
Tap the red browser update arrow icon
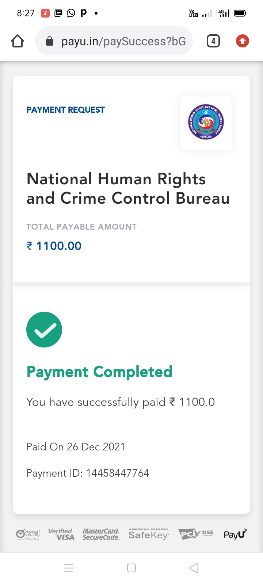coord(242,41)
